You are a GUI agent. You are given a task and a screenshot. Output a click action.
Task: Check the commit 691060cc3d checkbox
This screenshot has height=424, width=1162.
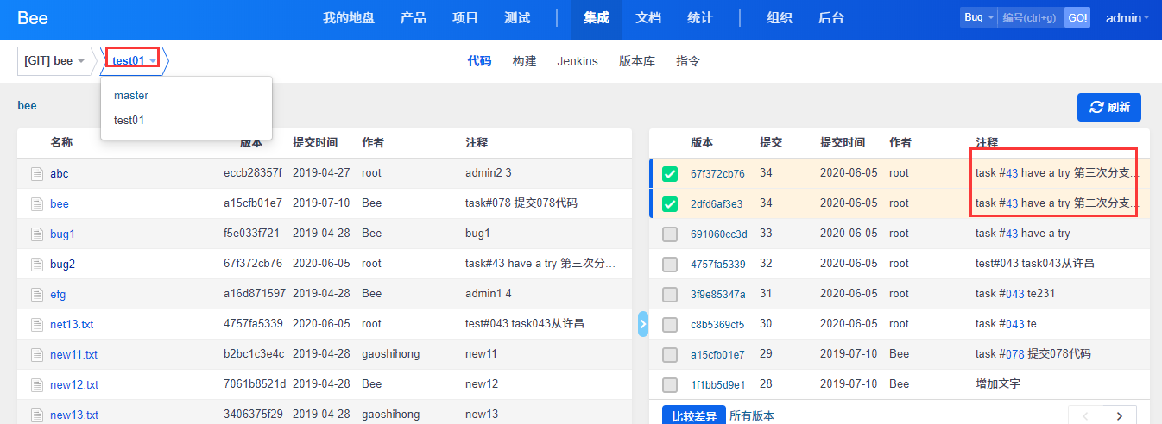pyautogui.click(x=670, y=234)
